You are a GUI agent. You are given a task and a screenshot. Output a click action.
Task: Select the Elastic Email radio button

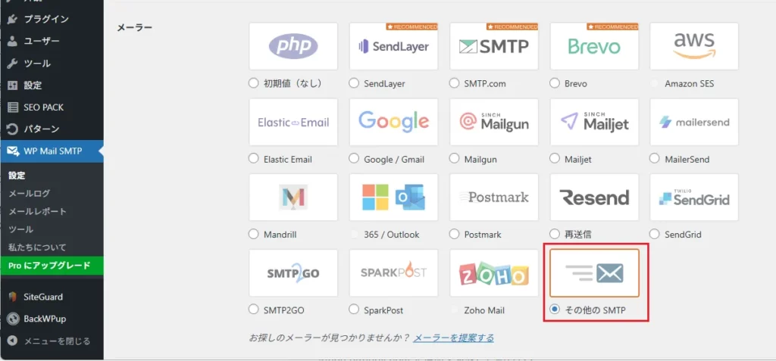click(x=254, y=159)
